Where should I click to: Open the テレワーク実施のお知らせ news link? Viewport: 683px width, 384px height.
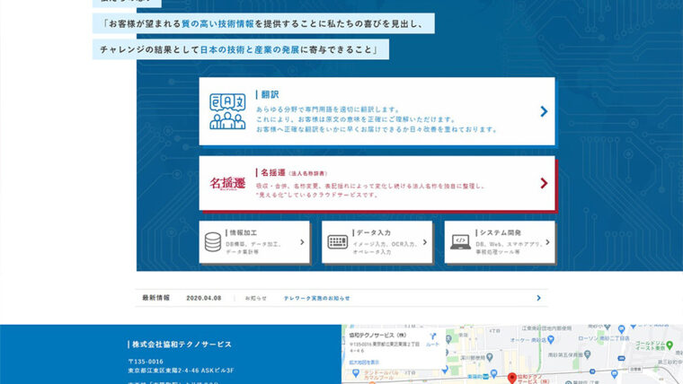(x=316, y=298)
